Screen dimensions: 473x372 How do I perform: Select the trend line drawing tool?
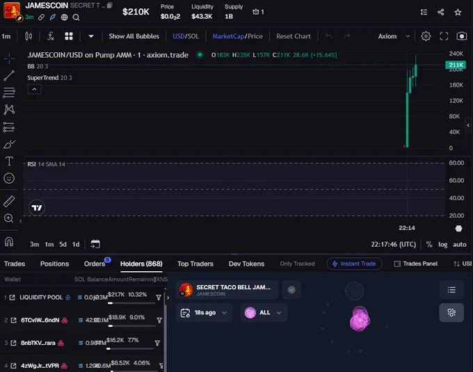coord(9,75)
